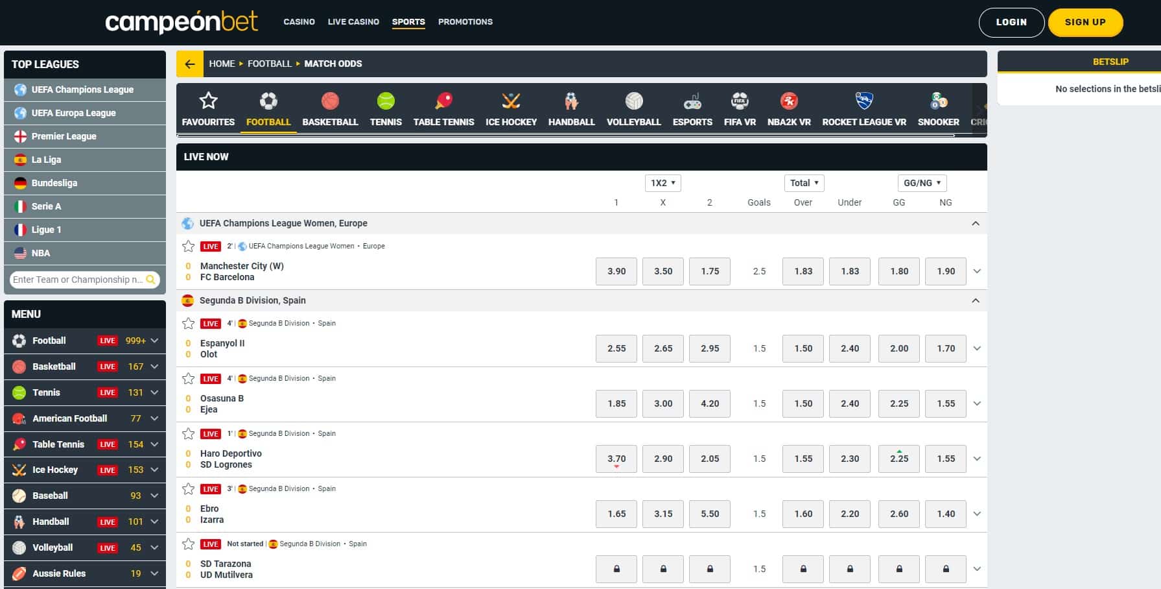
Task: Open Aussie Rules in side menu
Action: [x=85, y=573]
